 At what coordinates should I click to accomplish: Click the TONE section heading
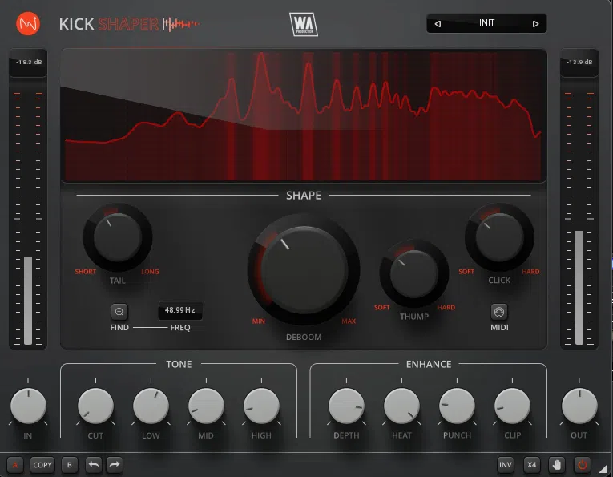tap(179, 365)
